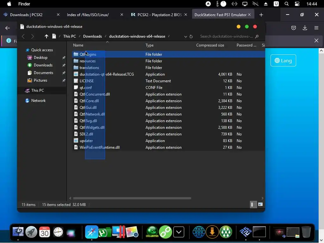The width and height of the screenshot is (324, 243).
Task: Refresh the explorer folder view
Action: pyautogui.click(x=191, y=36)
